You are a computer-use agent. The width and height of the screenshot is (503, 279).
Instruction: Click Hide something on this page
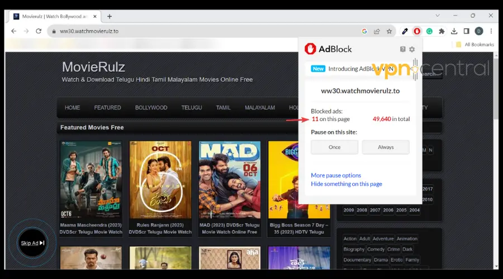(347, 184)
